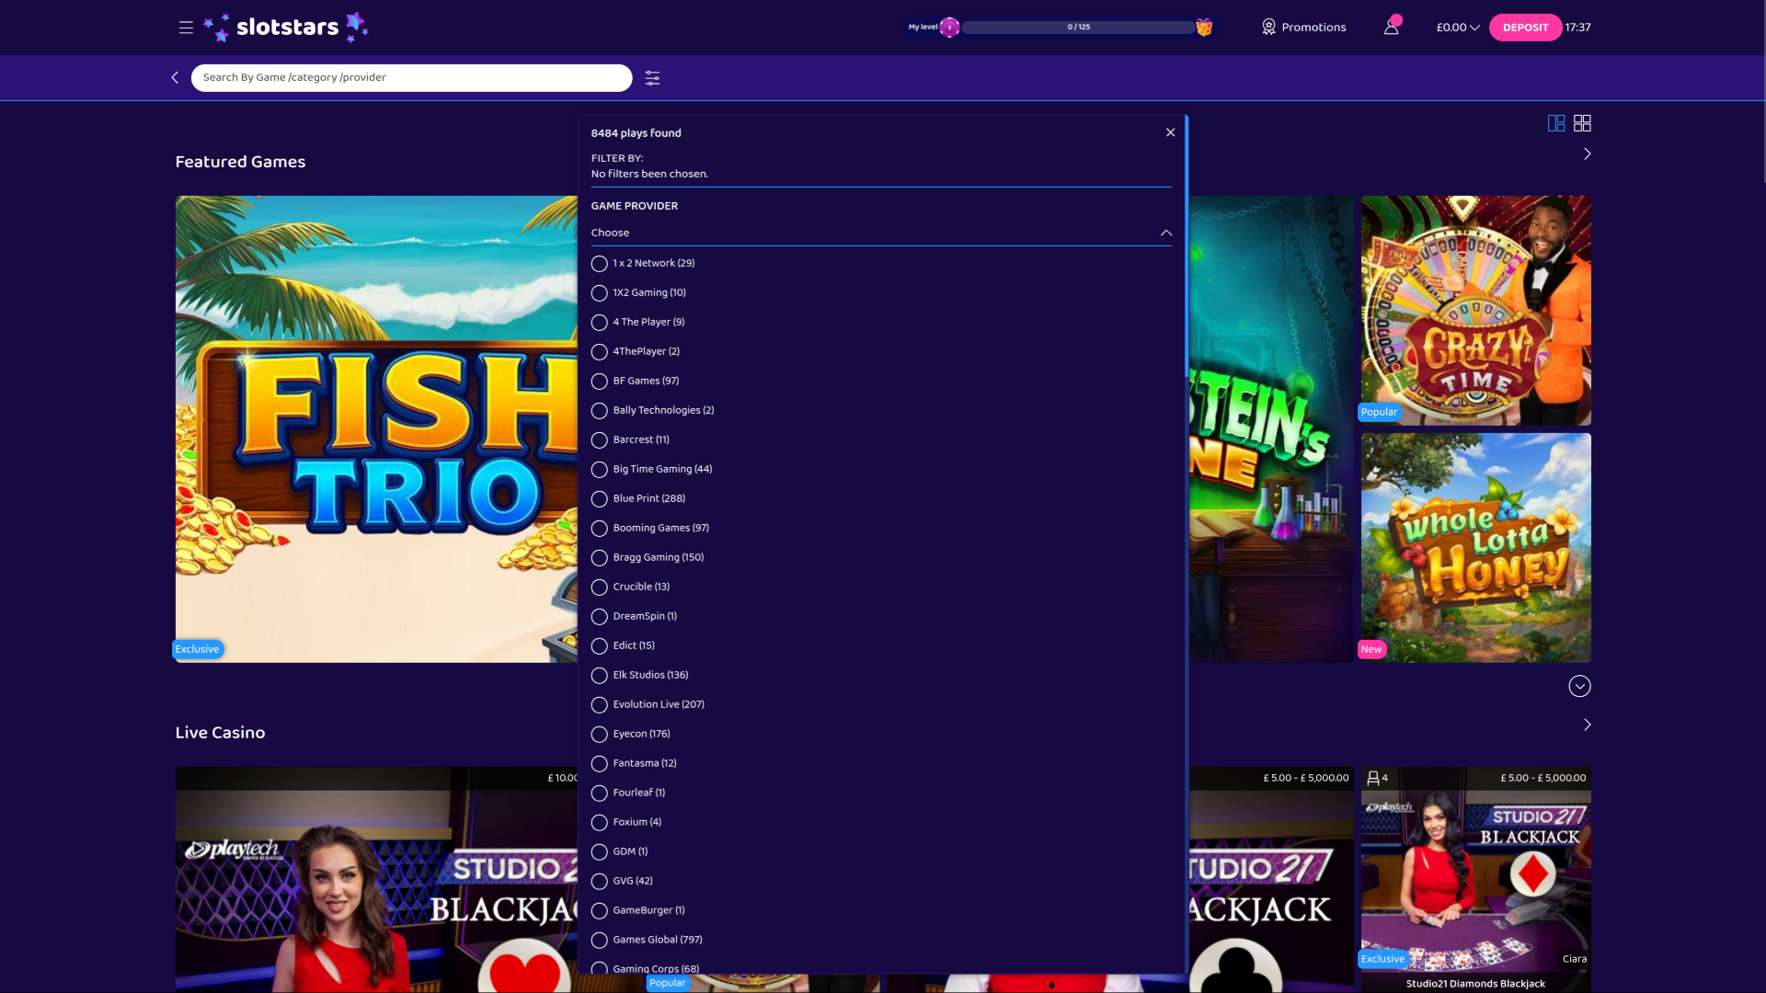
Task: Open the Promotions link
Action: 1313,28
